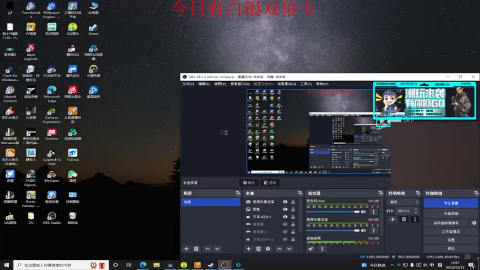
Task: Open GeForce Experience desktop shortcut
Action: coord(52,115)
